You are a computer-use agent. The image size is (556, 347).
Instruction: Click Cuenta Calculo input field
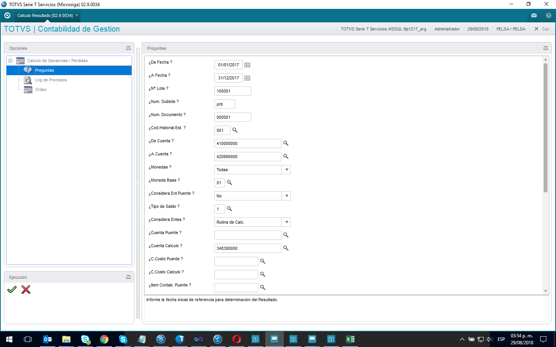[x=248, y=248]
